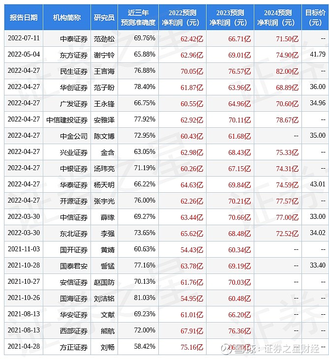This screenshot has height=359, width=329.
Task: Click 2024 profit forecast 72.52亿
Action: coord(287,234)
